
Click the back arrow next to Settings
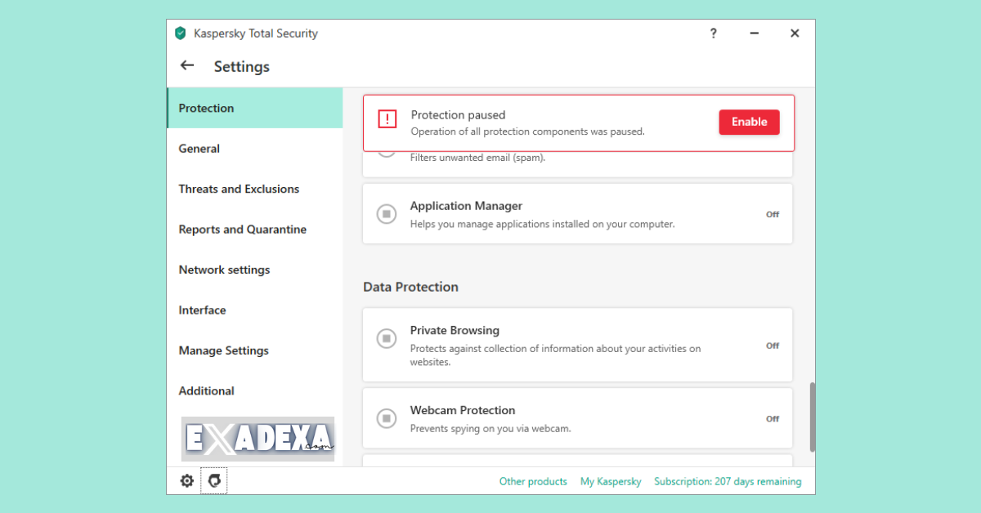click(186, 65)
